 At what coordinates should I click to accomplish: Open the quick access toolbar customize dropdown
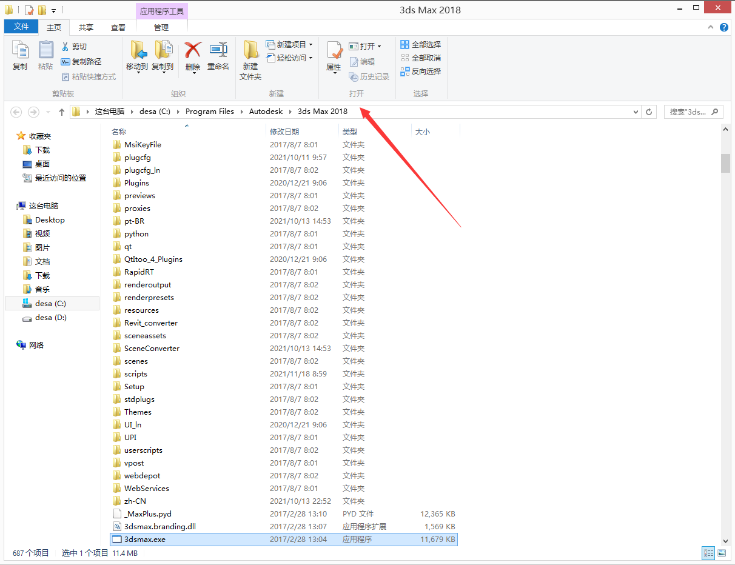[x=53, y=11]
